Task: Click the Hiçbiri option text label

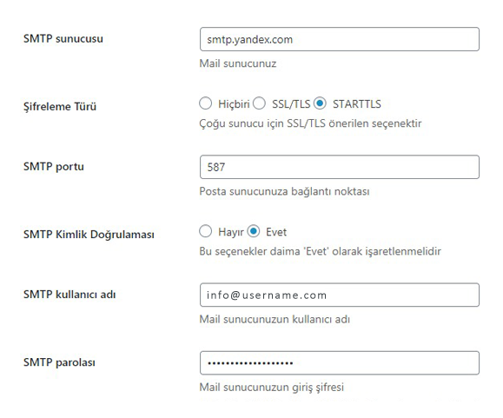Action: [234, 104]
